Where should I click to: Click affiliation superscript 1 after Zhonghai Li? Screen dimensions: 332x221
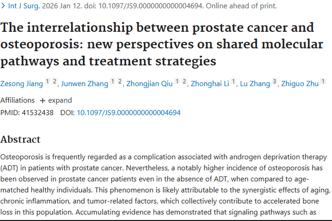233,81
